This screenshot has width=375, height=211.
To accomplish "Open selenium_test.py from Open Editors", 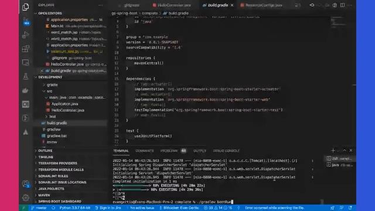I will [65, 52].
